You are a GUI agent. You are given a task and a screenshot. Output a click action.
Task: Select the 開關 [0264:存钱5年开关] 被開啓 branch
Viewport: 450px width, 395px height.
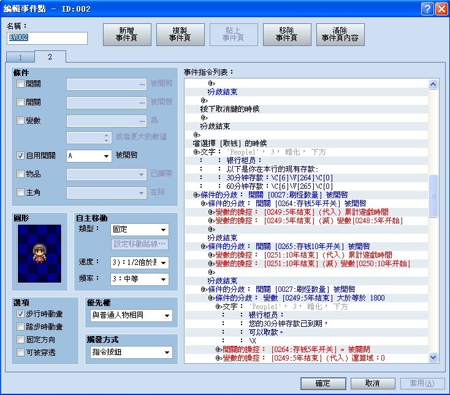click(x=307, y=204)
